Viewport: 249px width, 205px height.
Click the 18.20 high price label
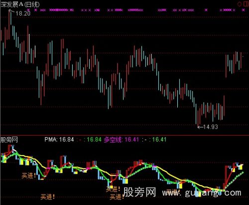23,13
